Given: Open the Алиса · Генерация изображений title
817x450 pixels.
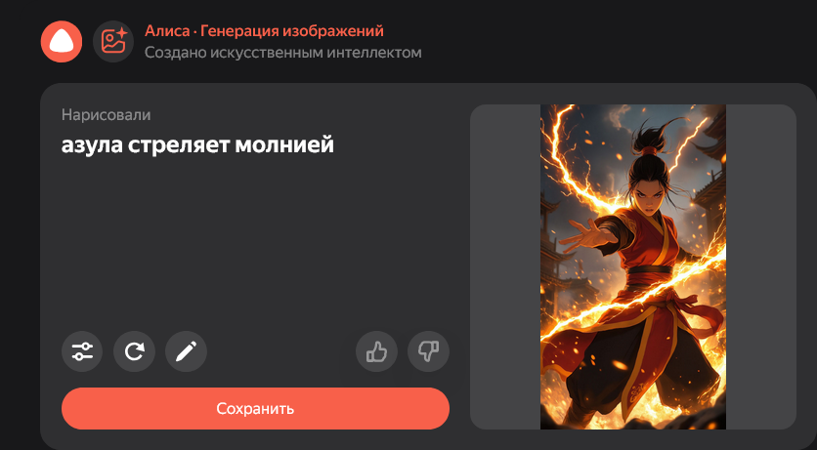Looking at the screenshot, I should (x=264, y=31).
